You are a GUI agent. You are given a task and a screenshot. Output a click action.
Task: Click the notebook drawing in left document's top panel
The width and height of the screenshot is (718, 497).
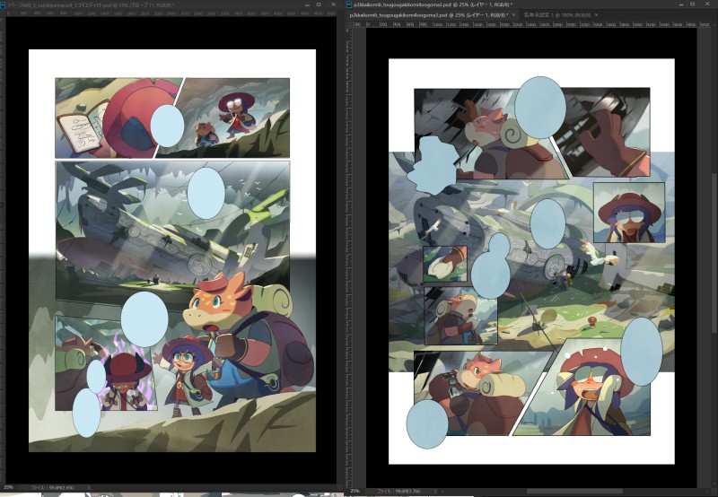(x=79, y=132)
